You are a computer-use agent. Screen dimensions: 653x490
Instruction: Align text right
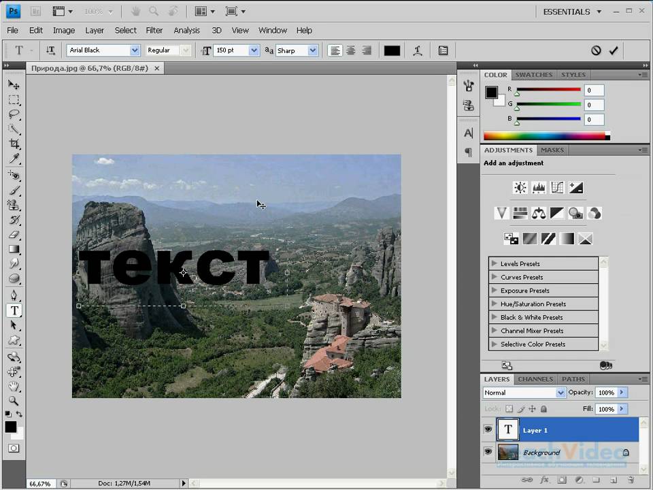coord(367,50)
